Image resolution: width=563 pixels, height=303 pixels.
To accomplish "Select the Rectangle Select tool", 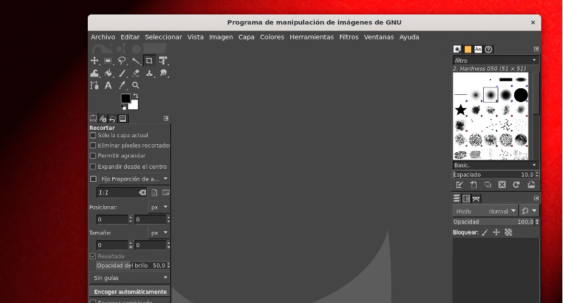I will pos(108,61).
